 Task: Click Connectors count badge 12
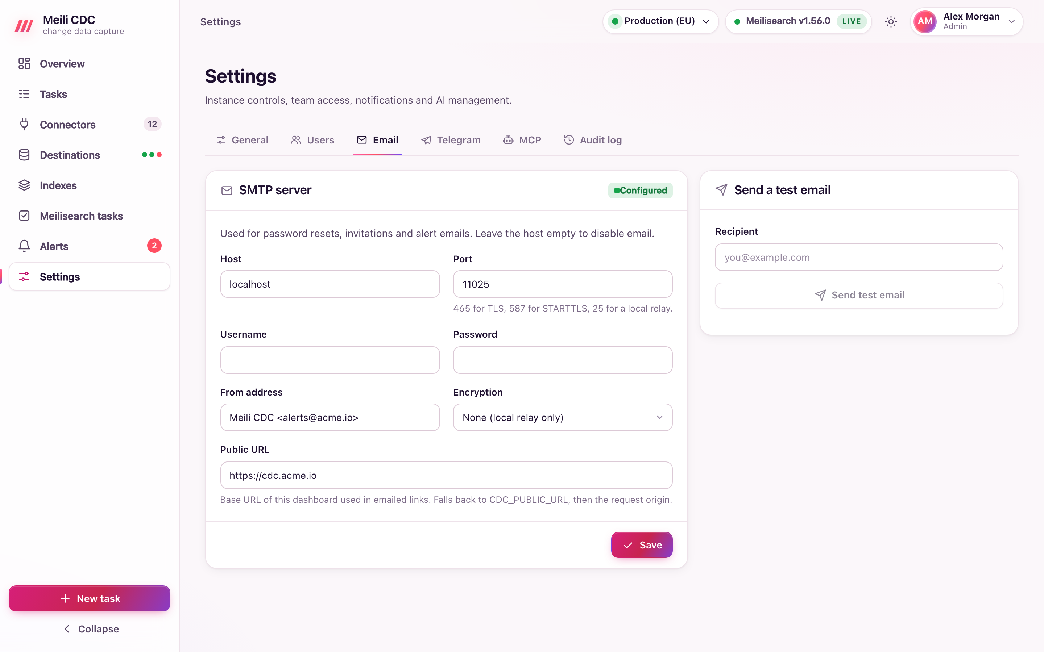pyautogui.click(x=152, y=124)
